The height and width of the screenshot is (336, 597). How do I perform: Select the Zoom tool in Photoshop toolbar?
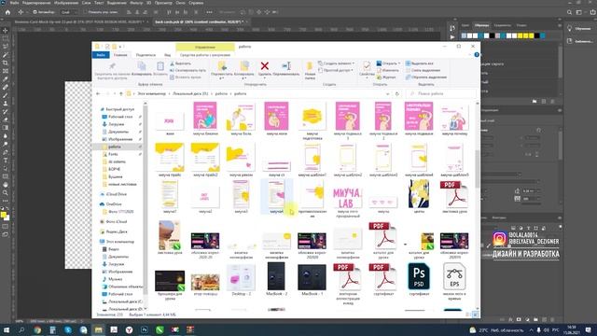click(6, 193)
